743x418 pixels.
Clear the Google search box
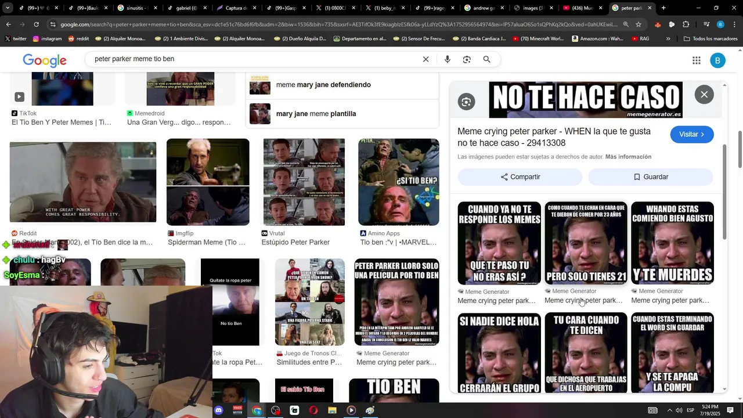[425, 59]
